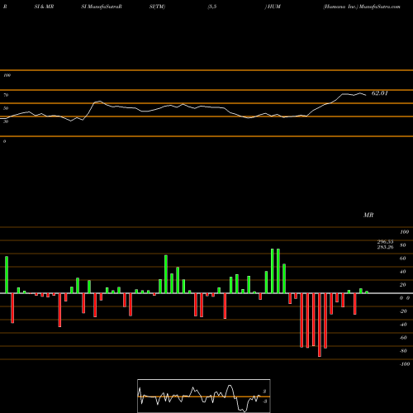
Task: Click the Humana Inc. MunafaSutra.com title text
Action: pyautogui.click(x=362, y=7)
